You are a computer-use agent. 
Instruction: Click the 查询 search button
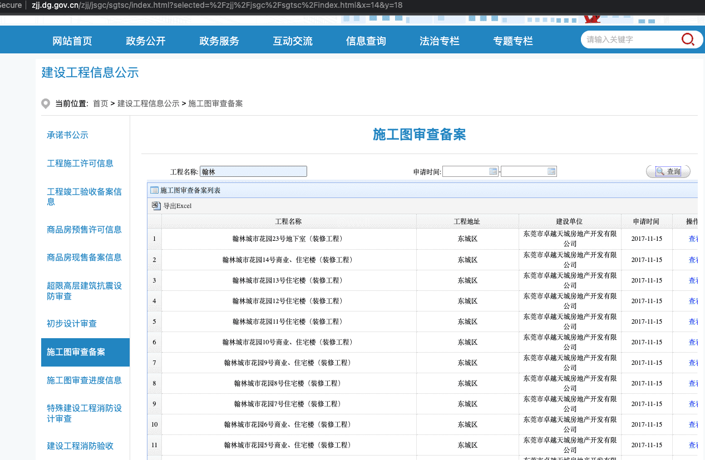pyautogui.click(x=668, y=171)
